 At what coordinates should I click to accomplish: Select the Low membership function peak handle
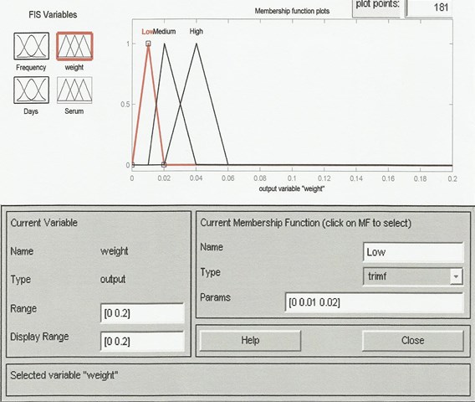click(x=148, y=44)
